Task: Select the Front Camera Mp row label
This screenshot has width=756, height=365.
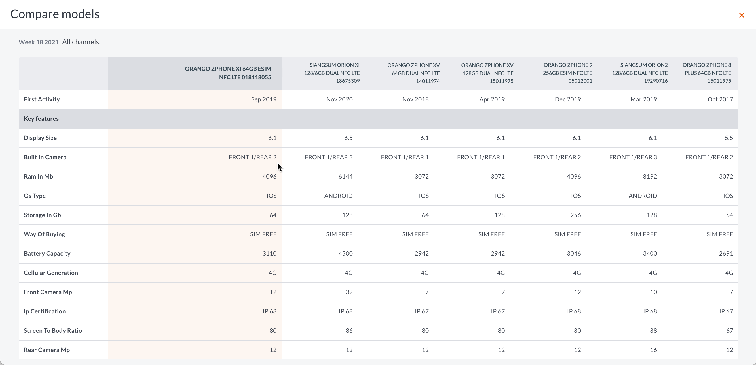Action: 48,292
